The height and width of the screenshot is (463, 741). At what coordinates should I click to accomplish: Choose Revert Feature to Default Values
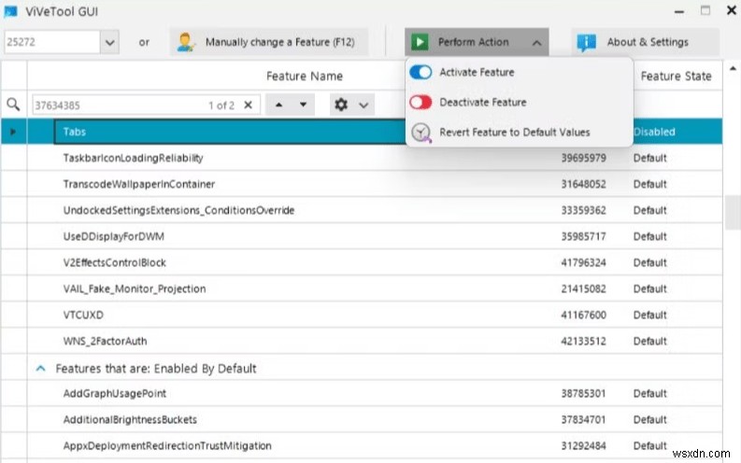tap(520, 133)
